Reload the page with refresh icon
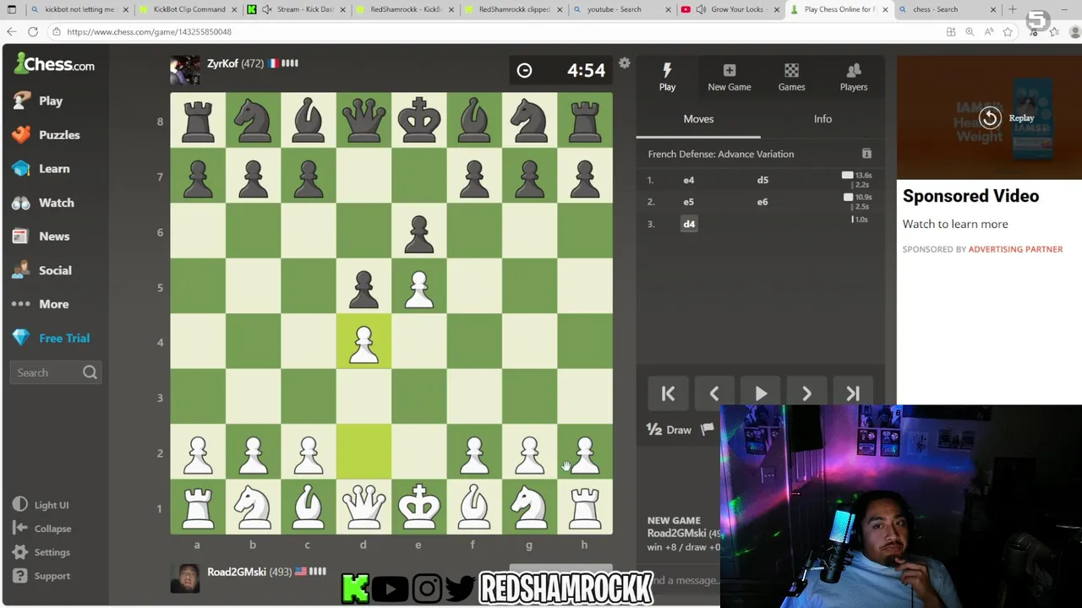 coord(33,31)
